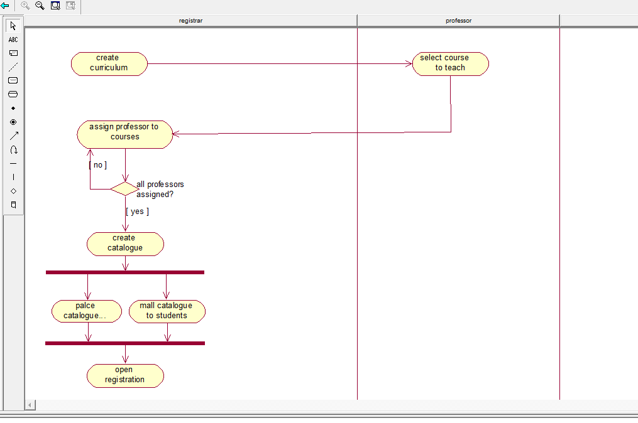Select the dashed note anchor tool

(x=13, y=67)
